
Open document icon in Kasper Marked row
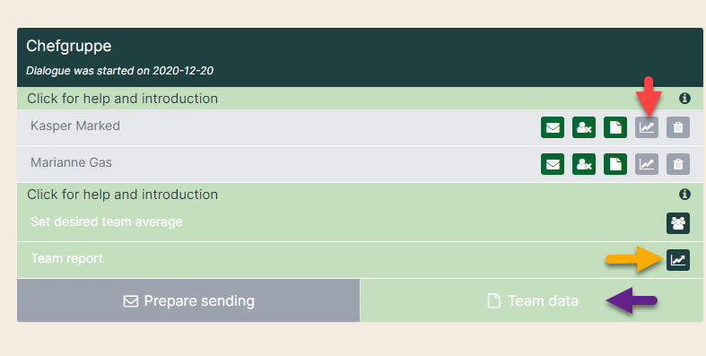(x=615, y=127)
